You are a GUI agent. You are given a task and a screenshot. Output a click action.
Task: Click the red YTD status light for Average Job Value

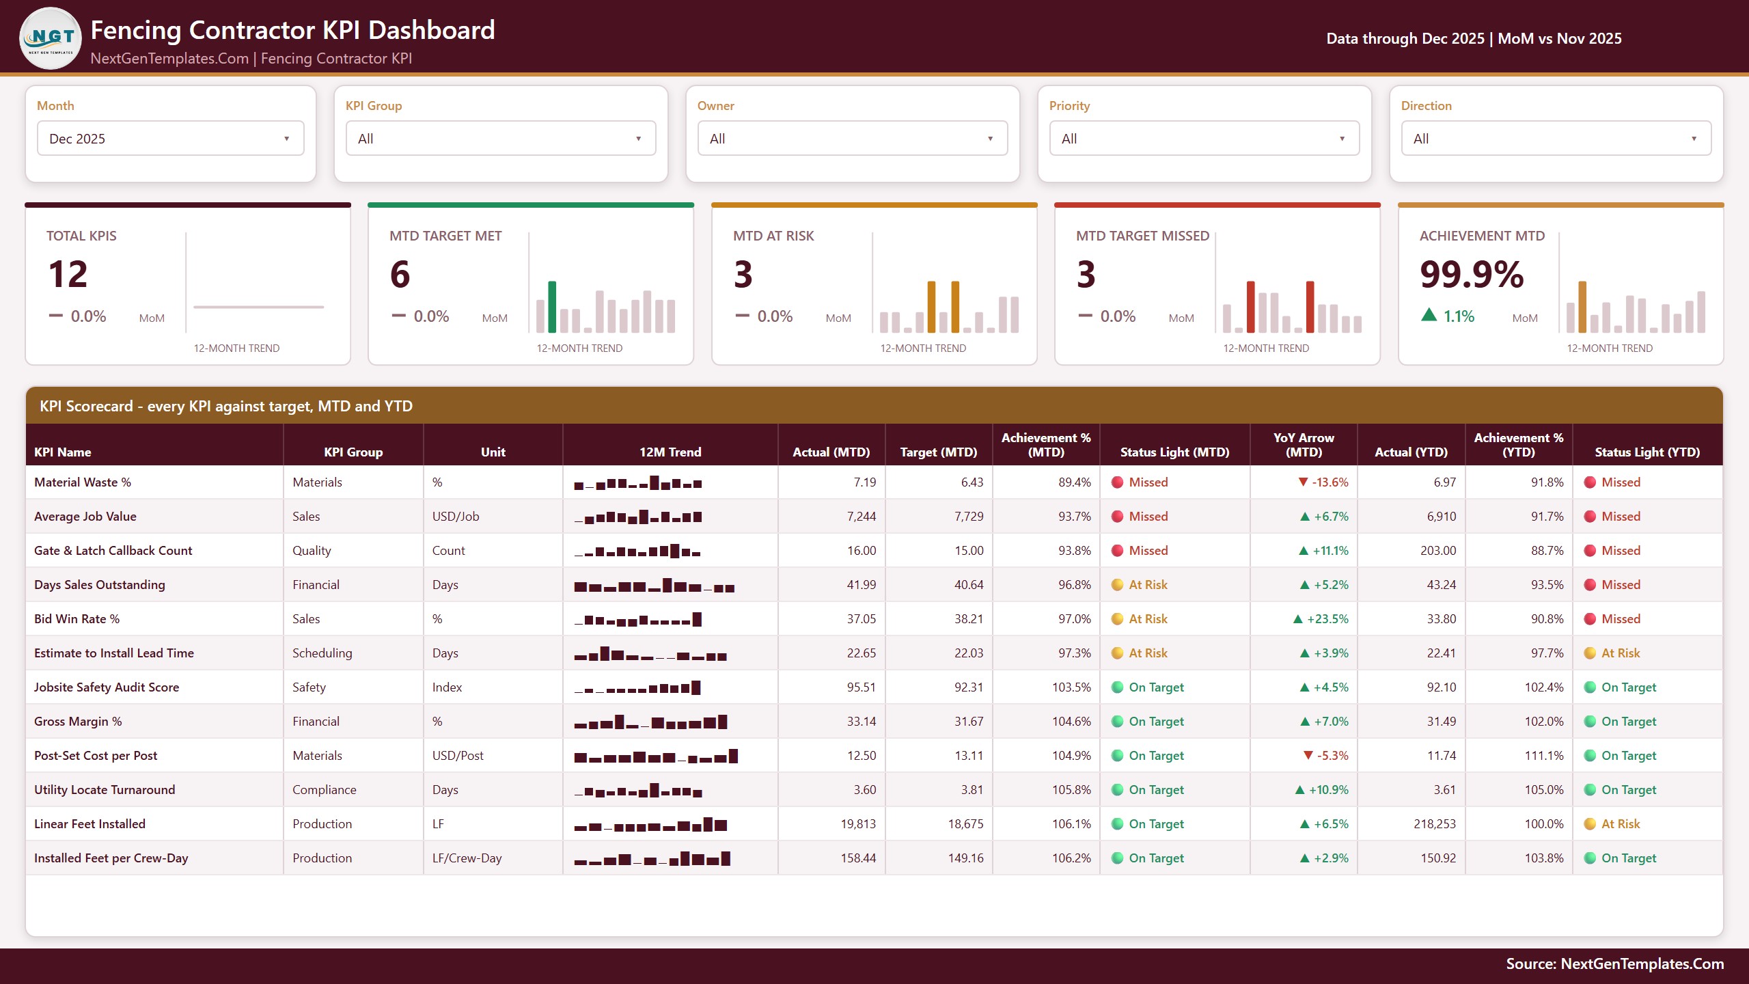point(1590,517)
